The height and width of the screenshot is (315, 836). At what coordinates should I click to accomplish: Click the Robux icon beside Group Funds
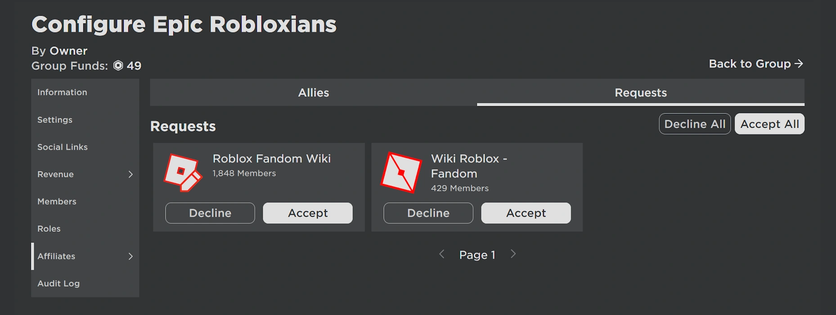pyautogui.click(x=118, y=66)
